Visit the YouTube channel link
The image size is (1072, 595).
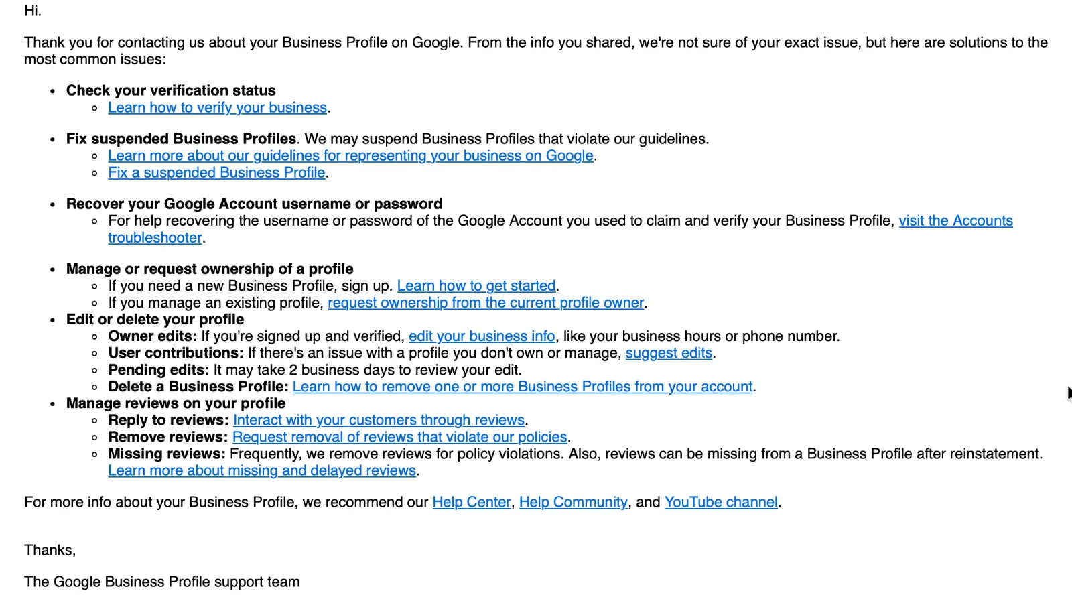coord(720,502)
